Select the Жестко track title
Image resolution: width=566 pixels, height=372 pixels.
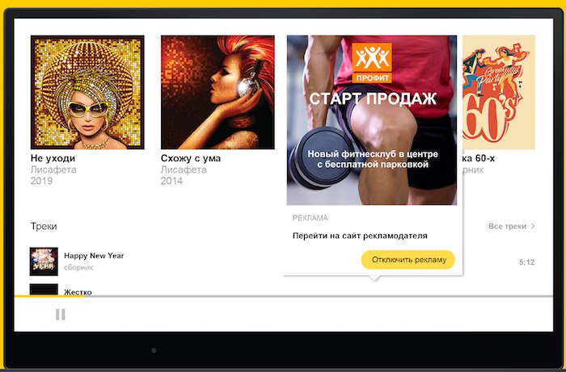pyautogui.click(x=78, y=292)
